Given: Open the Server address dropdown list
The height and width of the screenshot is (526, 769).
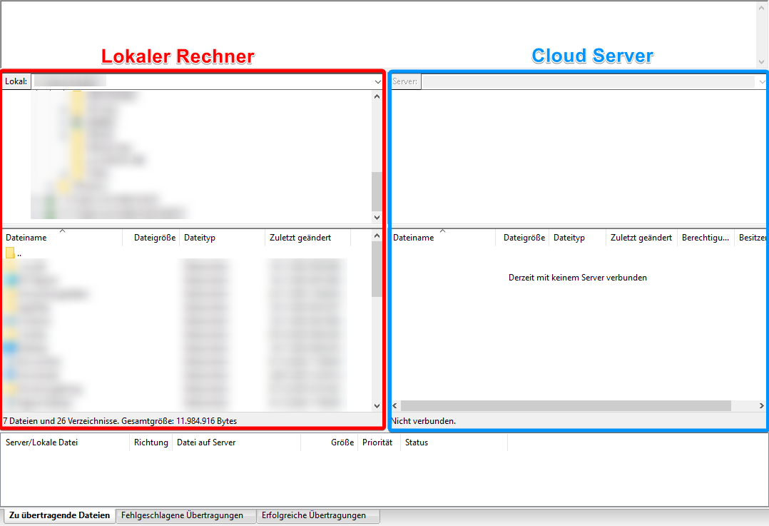Looking at the screenshot, I should tap(762, 81).
